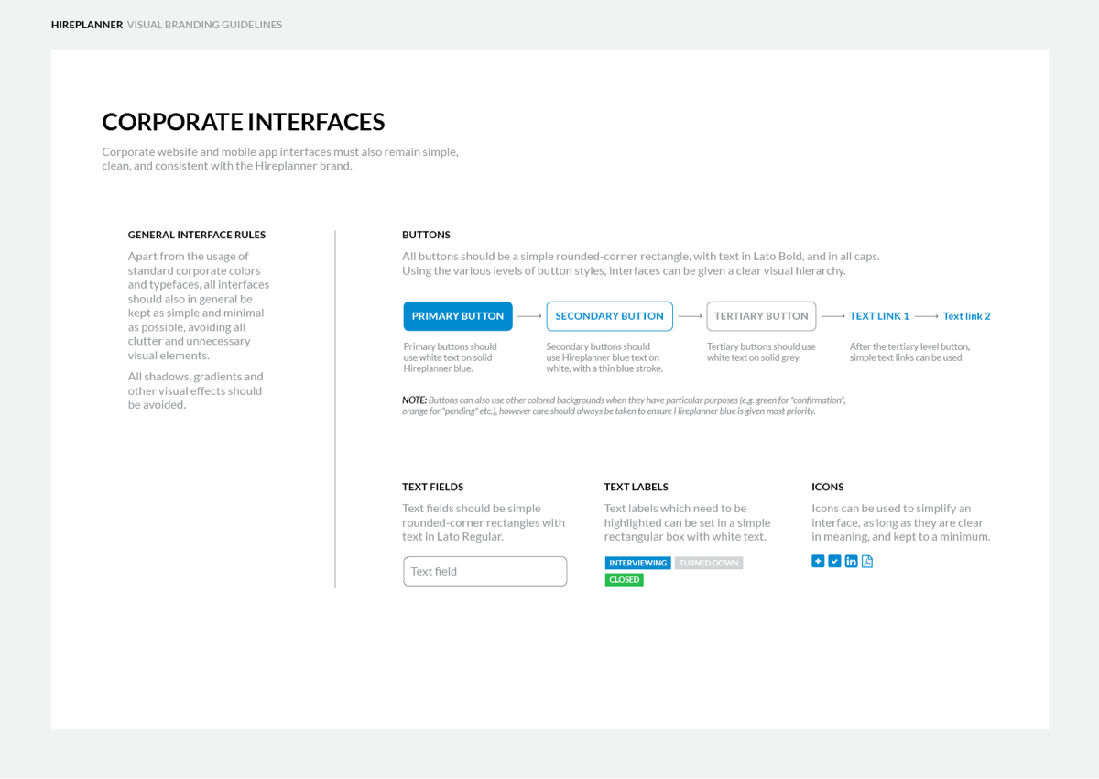Click the PRIMARY BUTTON
Screen dimensions: 1099x779
click(457, 315)
